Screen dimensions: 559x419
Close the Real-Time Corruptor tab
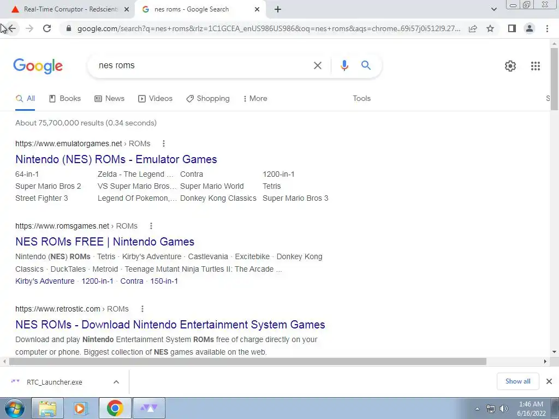coord(127,9)
